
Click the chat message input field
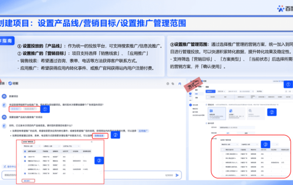(x=91, y=175)
